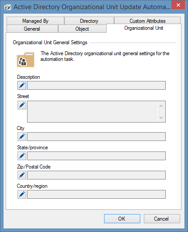Viewport: 188px width, 232px height.
Task: Click the organizational unit folder icon
Action: pos(25,60)
